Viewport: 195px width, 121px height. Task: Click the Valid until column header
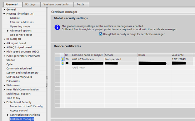point(182,55)
